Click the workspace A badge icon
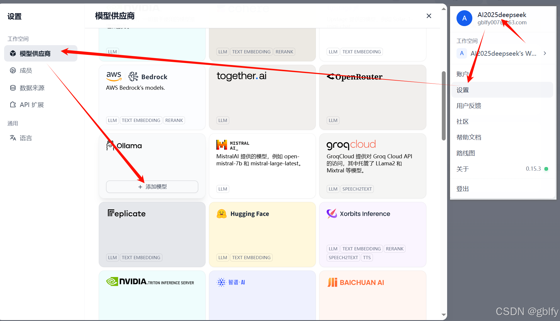 462,53
